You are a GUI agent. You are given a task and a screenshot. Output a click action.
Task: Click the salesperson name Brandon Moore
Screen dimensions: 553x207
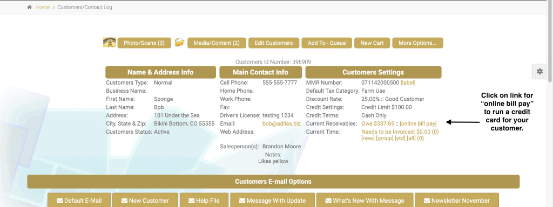[282, 147]
